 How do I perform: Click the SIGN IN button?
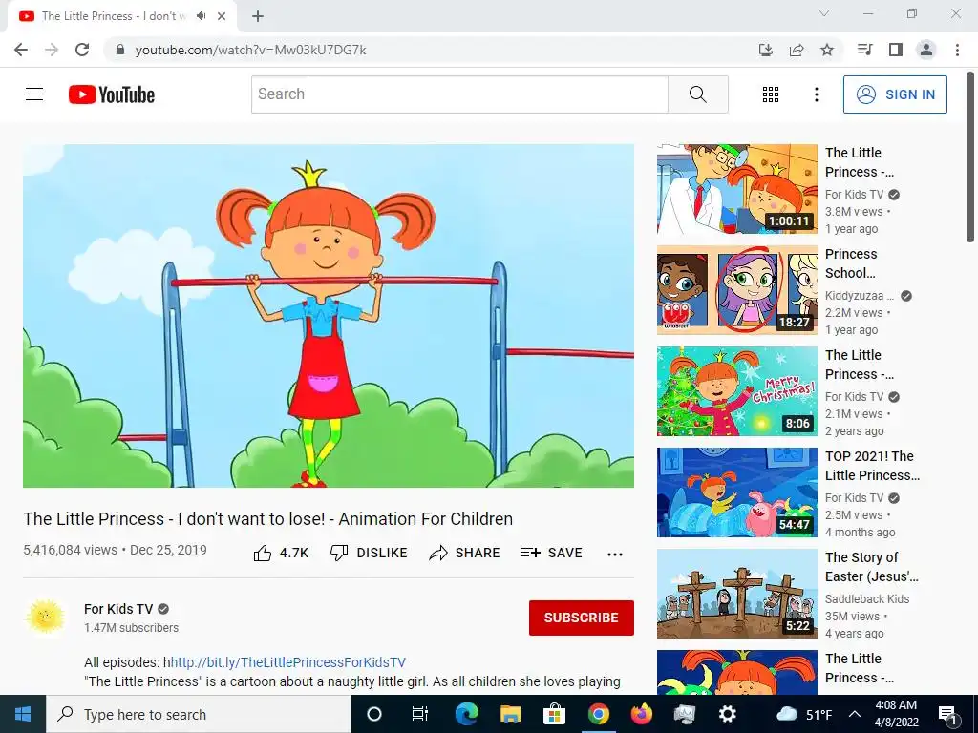(895, 94)
